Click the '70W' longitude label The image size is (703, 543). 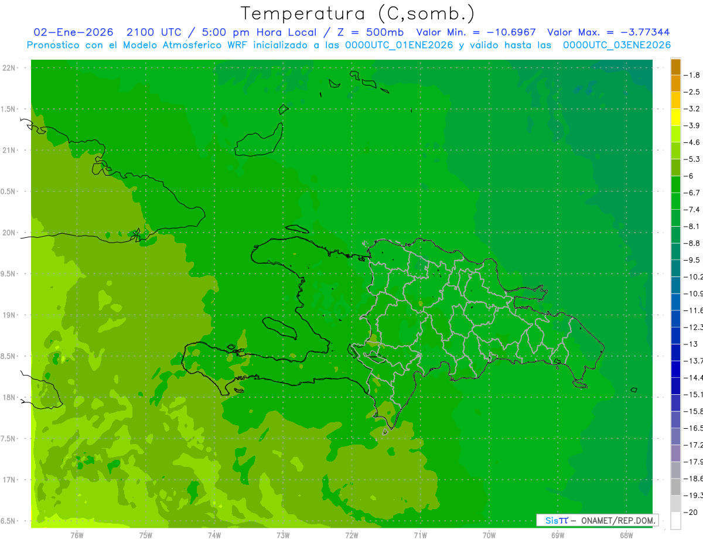489,535
